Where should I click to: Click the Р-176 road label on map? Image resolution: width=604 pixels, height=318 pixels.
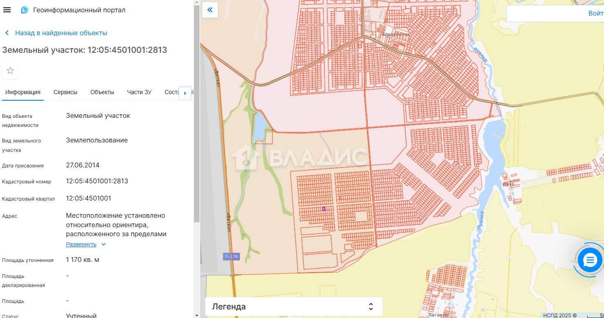point(231,257)
